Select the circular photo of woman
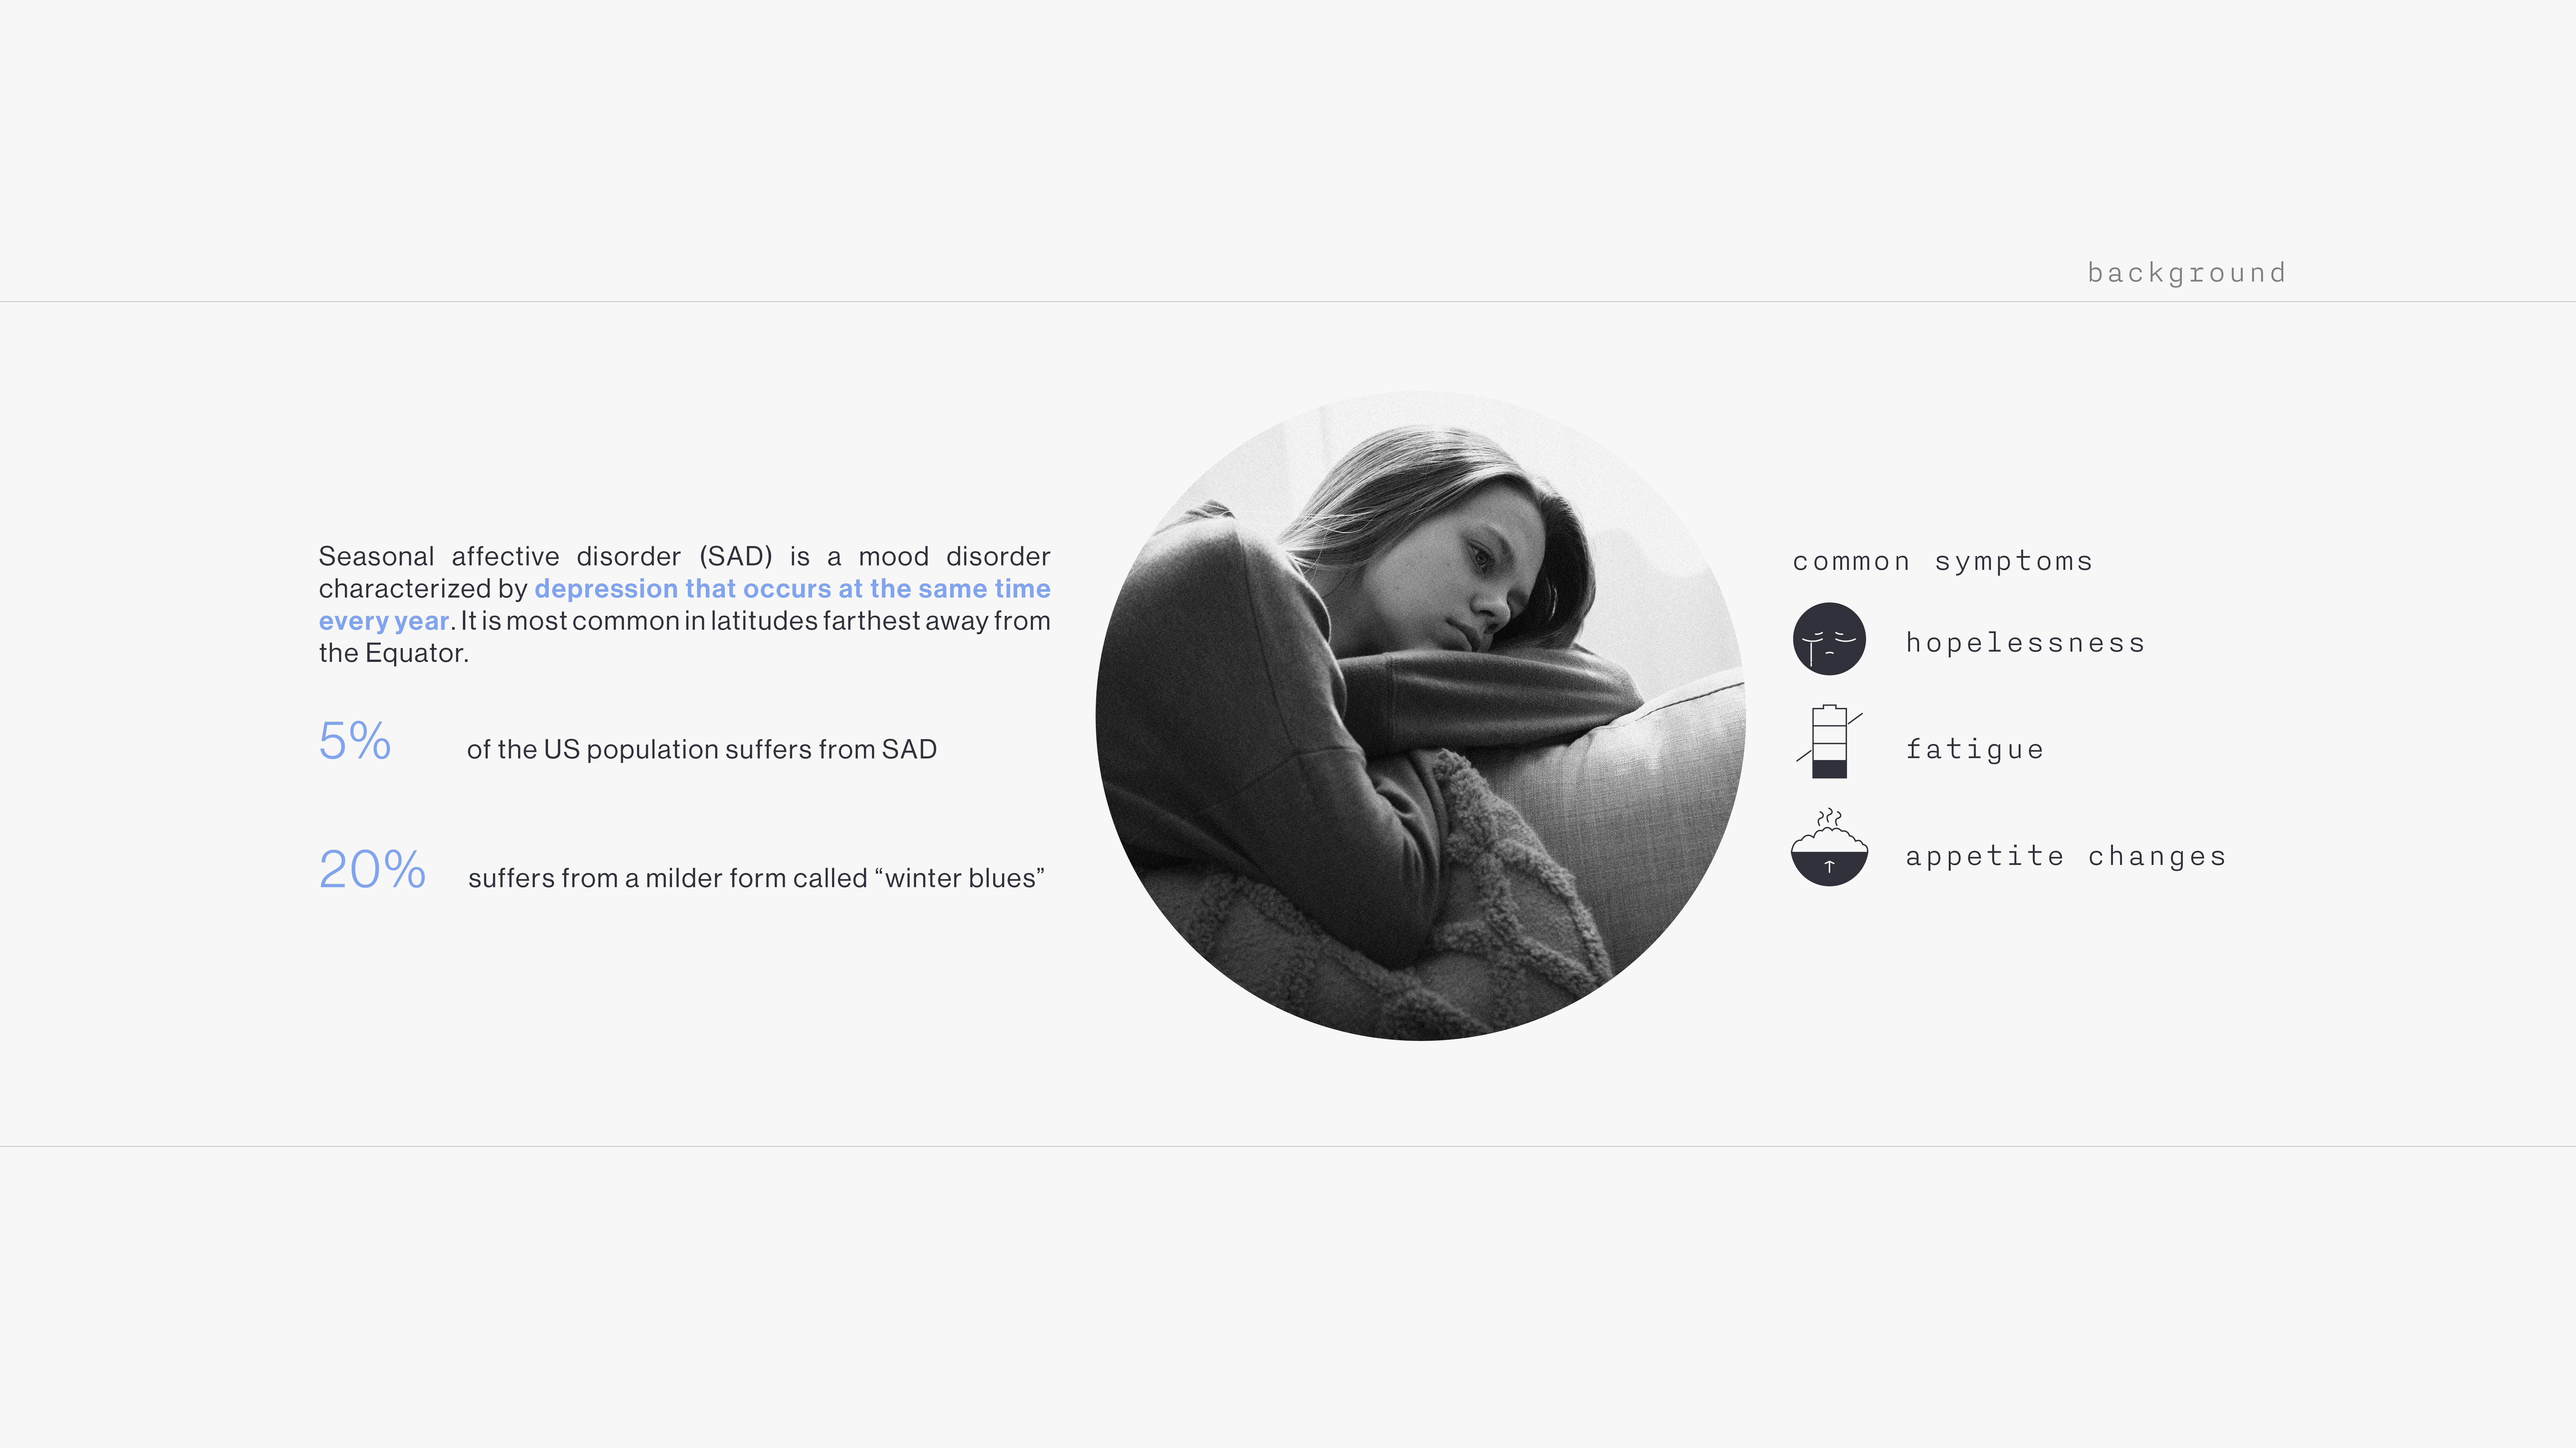Image resolution: width=2576 pixels, height=1448 pixels. click(x=1420, y=716)
